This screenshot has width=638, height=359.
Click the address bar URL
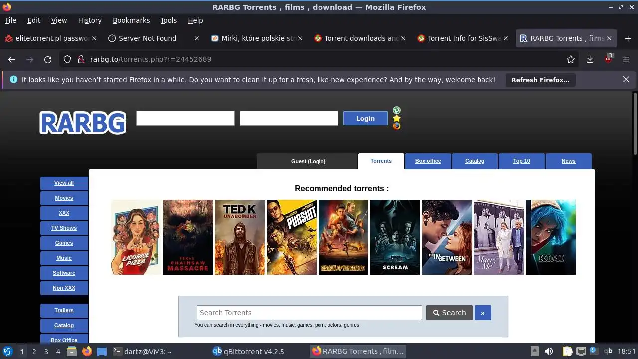151,59
